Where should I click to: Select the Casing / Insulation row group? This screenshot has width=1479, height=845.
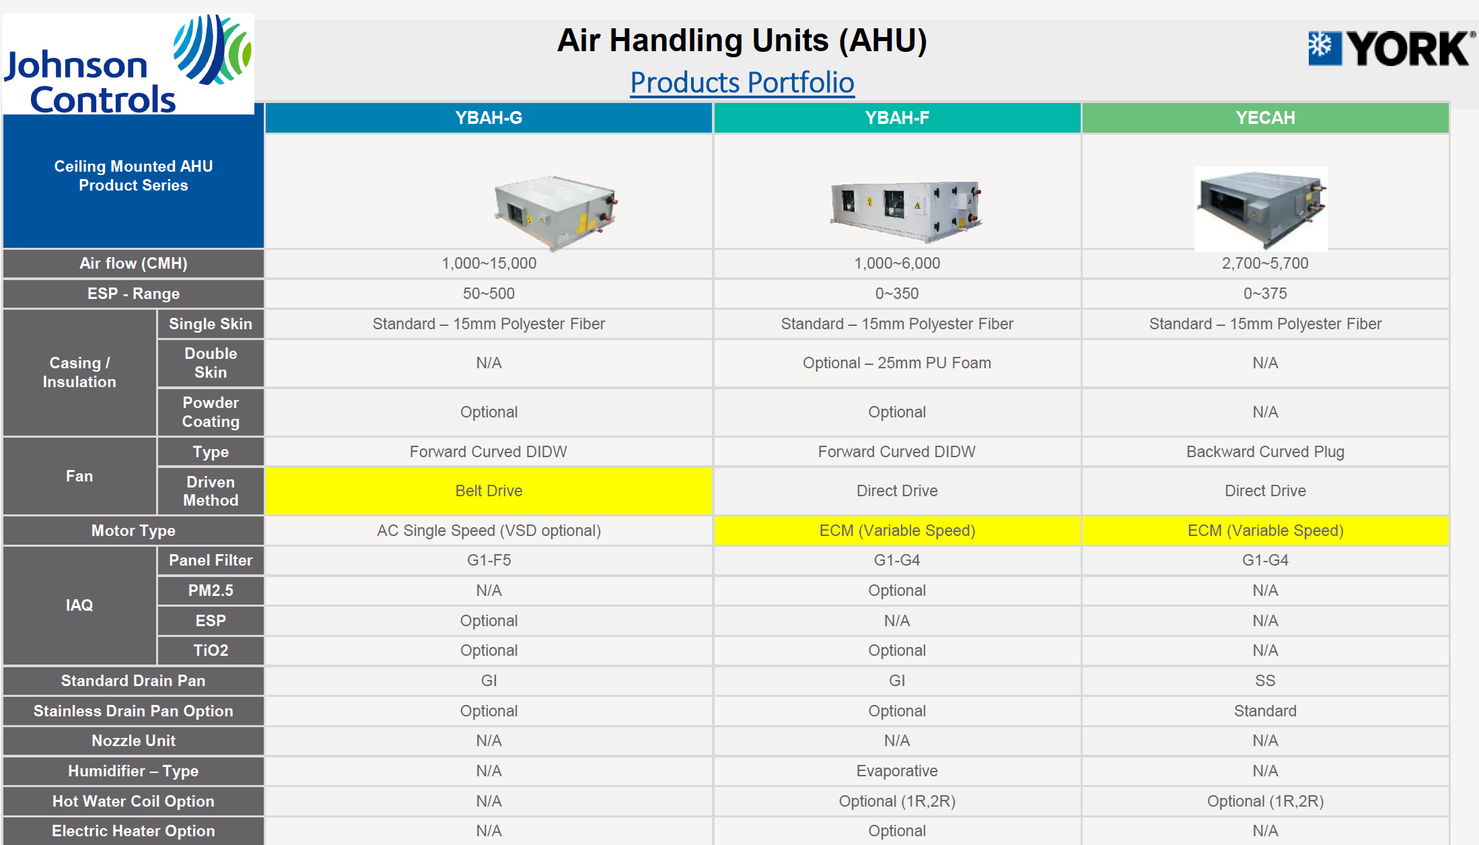(x=79, y=372)
